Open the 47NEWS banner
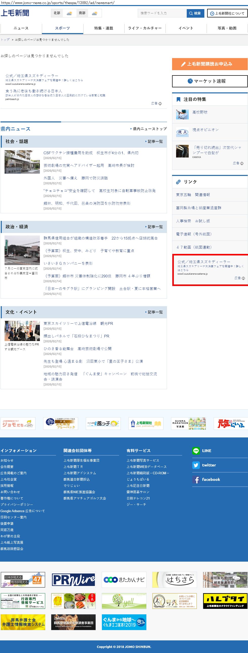 coord(23,580)
